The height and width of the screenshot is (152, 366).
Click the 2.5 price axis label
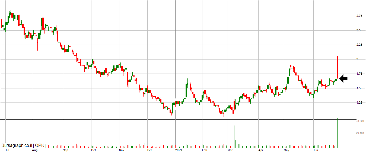coord(358,30)
